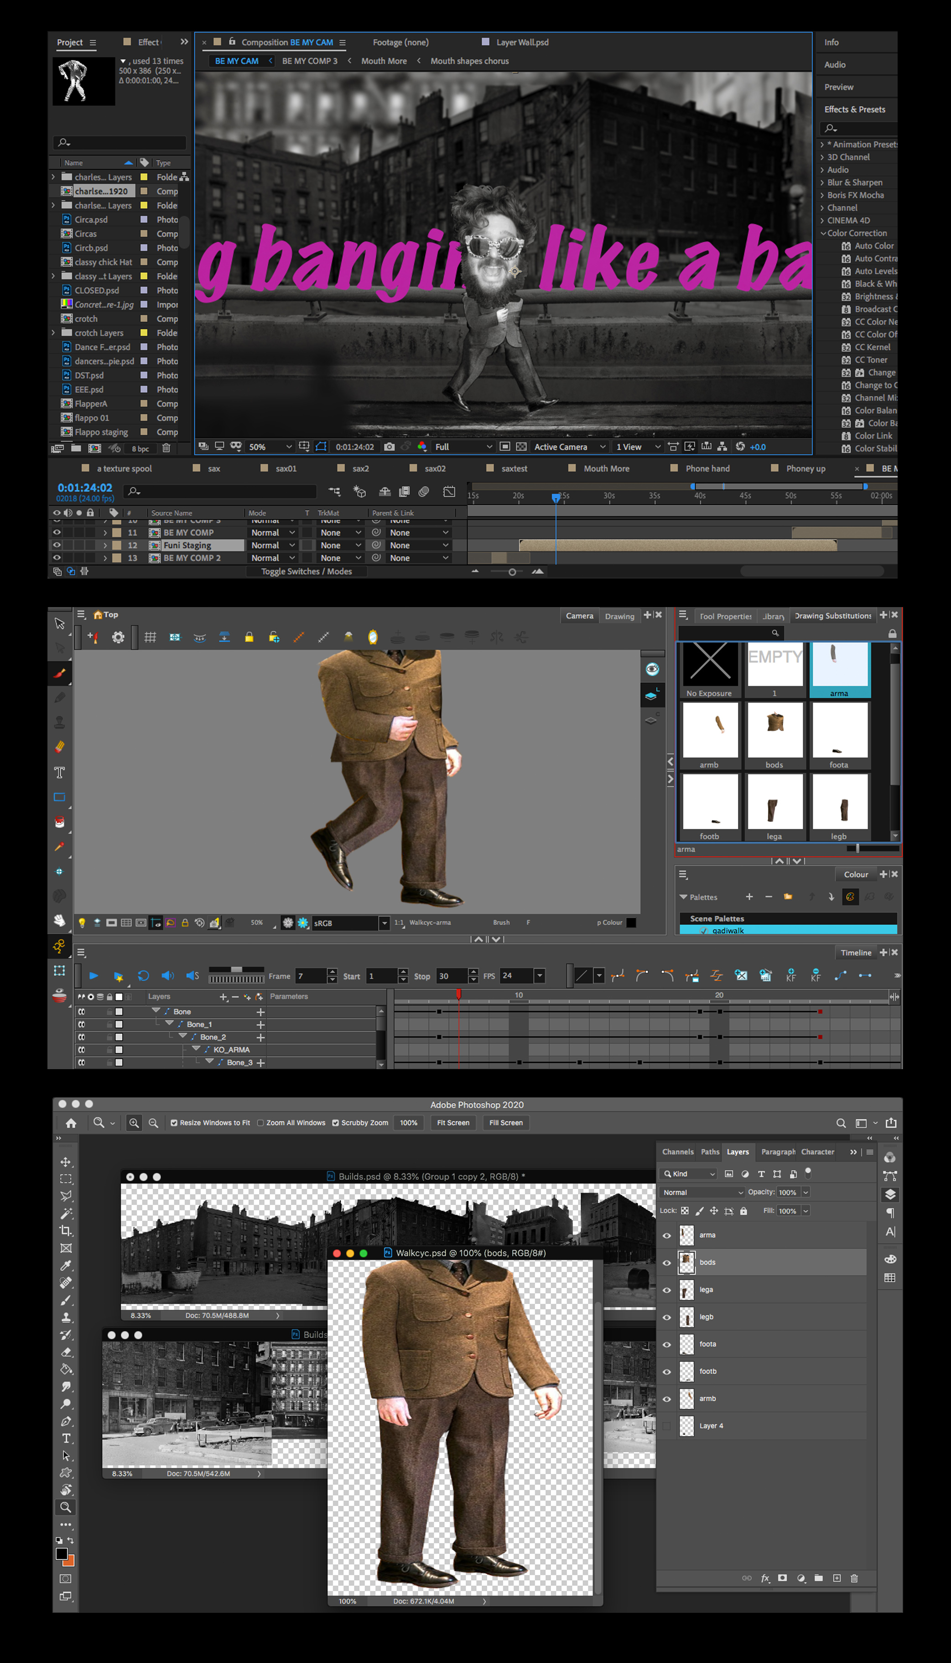Hide the Funi Staging layer
This screenshot has width=951, height=1663.
pos(57,545)
